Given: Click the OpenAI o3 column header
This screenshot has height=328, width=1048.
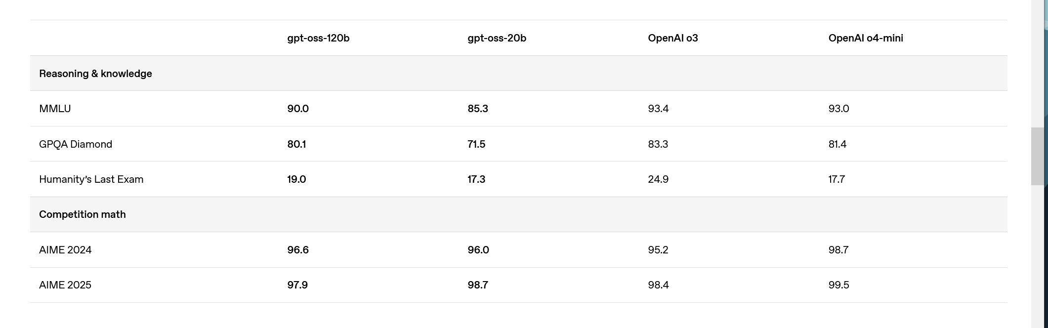Looking at the screenshot, I should coord(673,38).
